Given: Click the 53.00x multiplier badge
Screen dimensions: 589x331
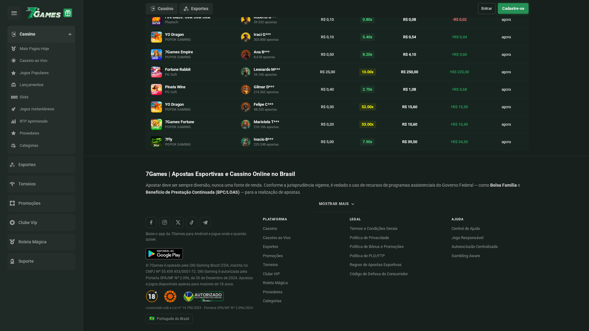Looking at the screenshot, I should pos(368,124).
